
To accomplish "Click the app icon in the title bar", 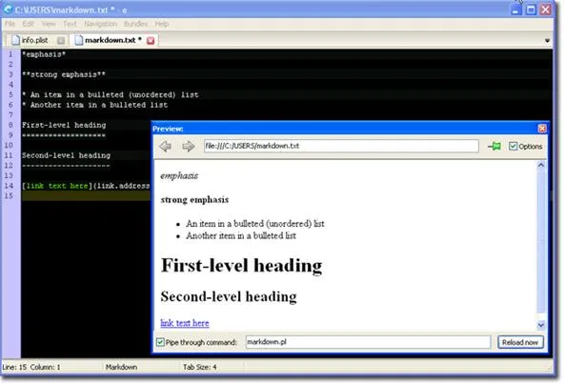I will coord(8,9).
